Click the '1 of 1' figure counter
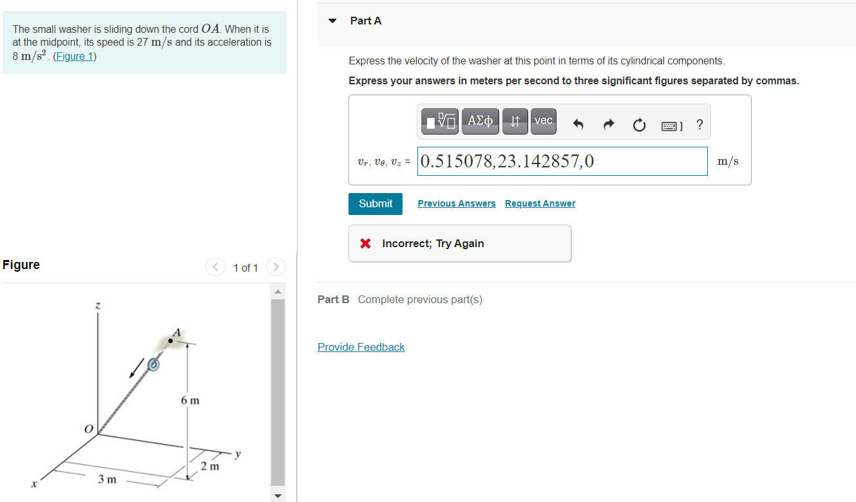The width and height of the screenshot is (856, 502). [245, 268]
